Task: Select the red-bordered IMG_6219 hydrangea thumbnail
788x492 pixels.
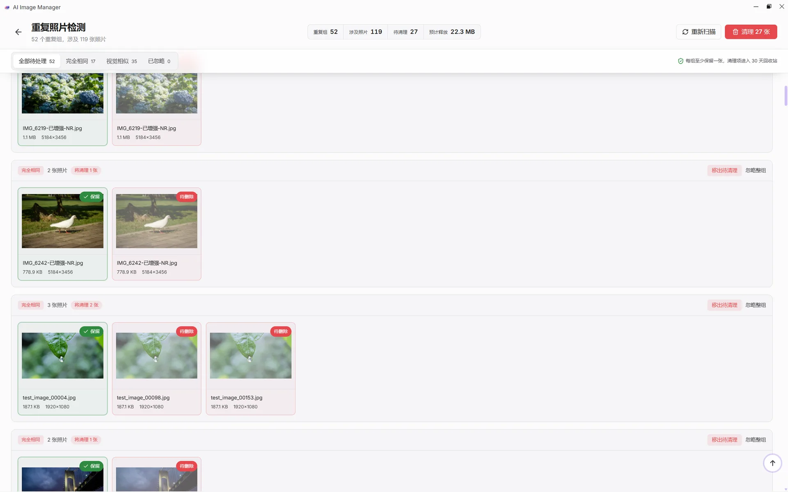Action: [x=156, y=93]
